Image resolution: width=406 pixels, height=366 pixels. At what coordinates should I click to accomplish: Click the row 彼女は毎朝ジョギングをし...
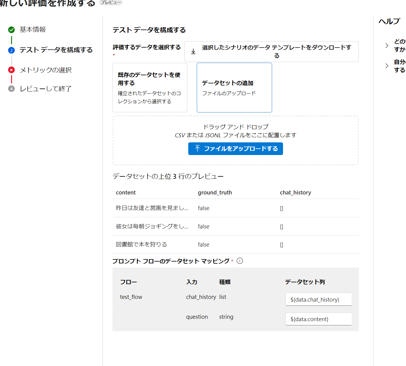(x=235, y=226)
